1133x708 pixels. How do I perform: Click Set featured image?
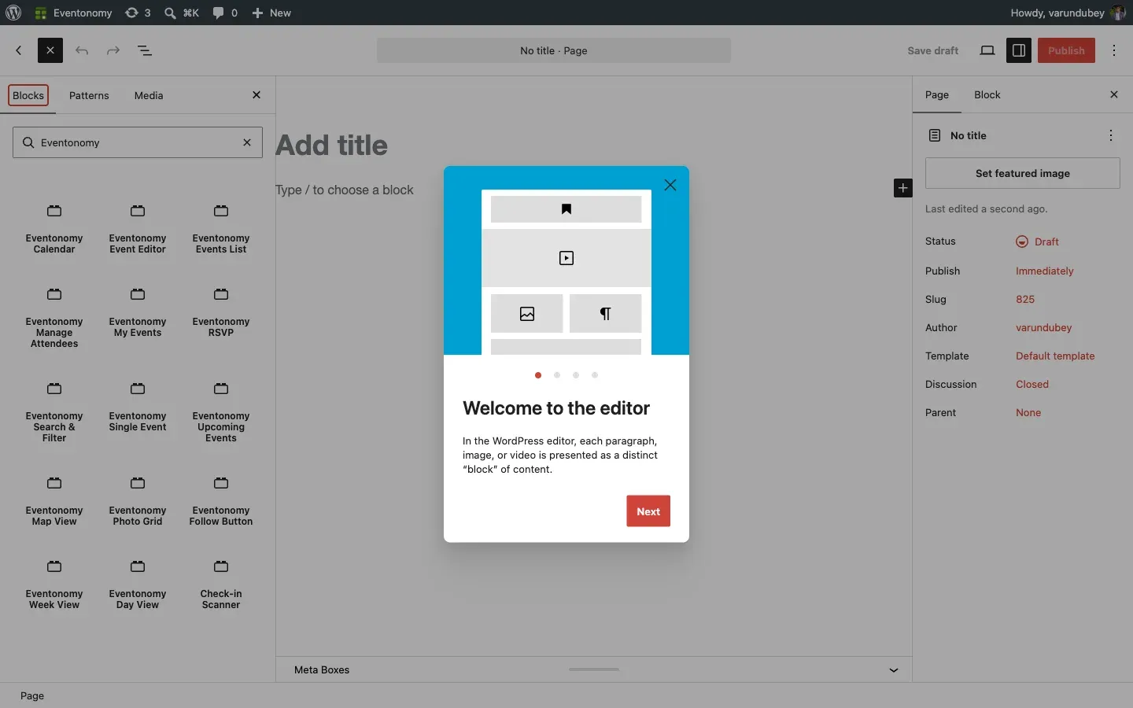1023,173
